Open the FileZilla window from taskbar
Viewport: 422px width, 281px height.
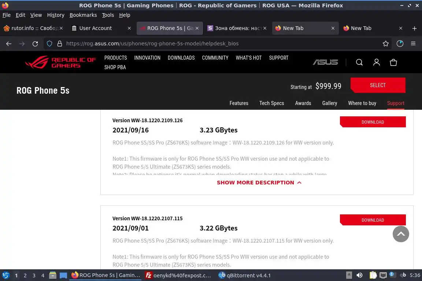click(178, 276)
